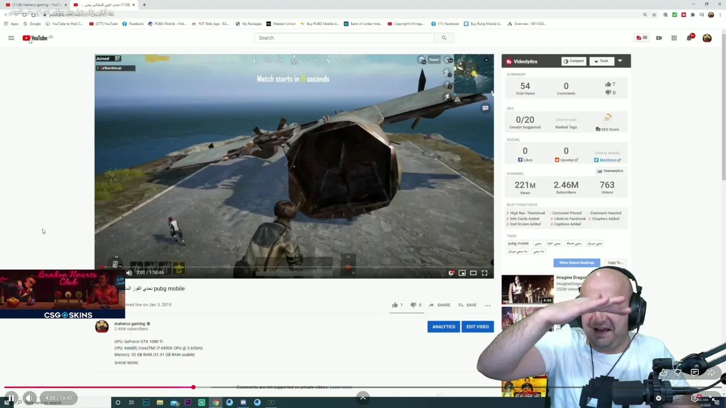726x408 pixels.
Task: Expand the description with SHOW MORE
Action: [126, 363]
